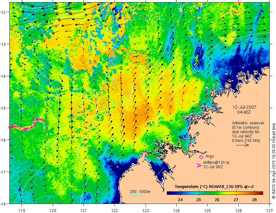Viewport: 276px width, 213px height.
Task: Click the '-16' latitude axis label
Action: (x=3, y=140)
